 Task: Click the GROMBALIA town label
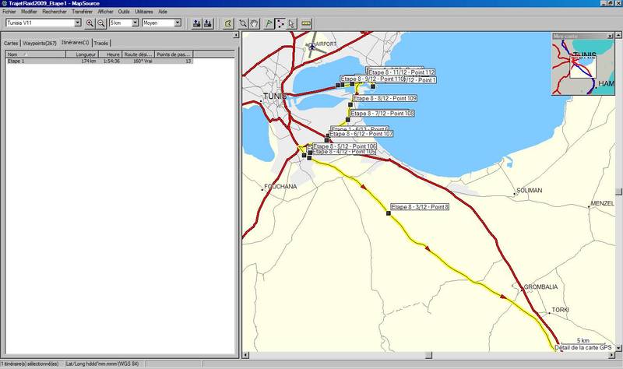[x=540, y=286]
